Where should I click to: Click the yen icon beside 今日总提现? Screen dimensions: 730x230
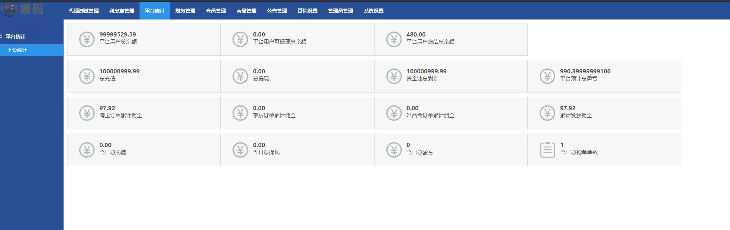pos(240,150)
